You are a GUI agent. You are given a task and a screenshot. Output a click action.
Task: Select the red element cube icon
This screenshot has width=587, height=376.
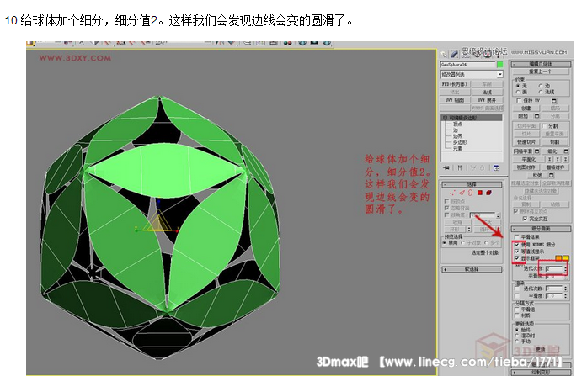(488, 193)
